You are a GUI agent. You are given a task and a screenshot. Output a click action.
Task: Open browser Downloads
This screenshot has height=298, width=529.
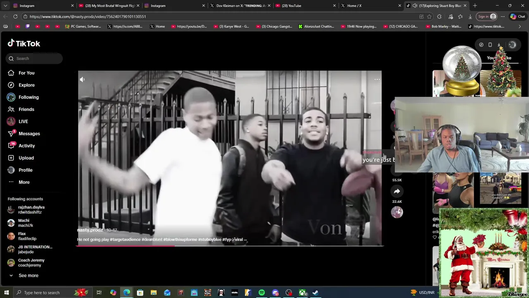470,17
